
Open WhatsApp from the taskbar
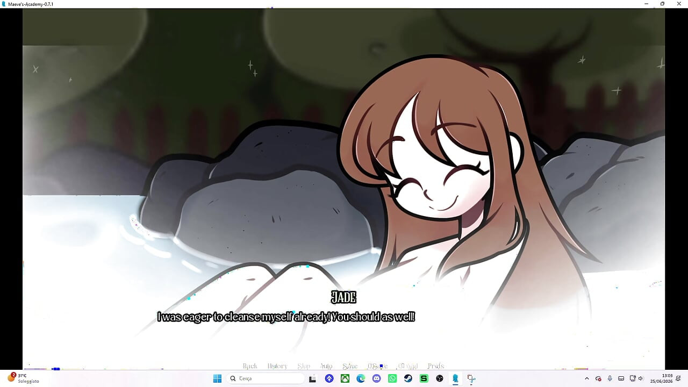pyautogui.click(x=392, y=378)
